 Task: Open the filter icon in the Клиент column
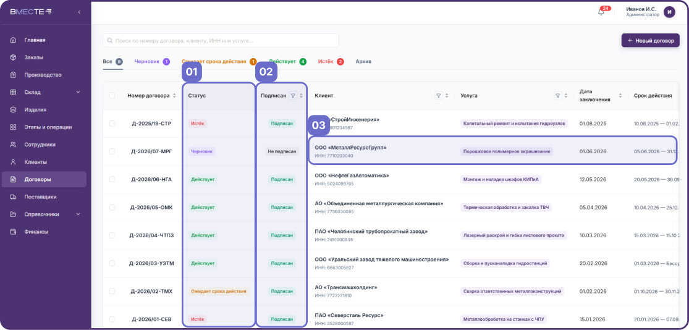pyautogui.click(x=439, y=96)
